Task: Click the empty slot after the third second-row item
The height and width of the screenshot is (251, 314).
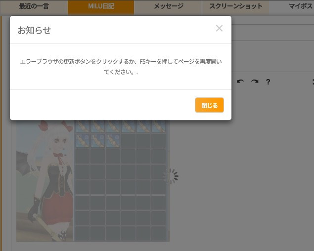Action: click(128, 141)
